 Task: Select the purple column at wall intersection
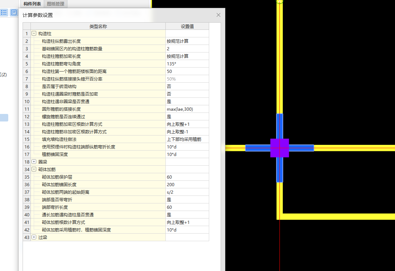tap(279, 148)
